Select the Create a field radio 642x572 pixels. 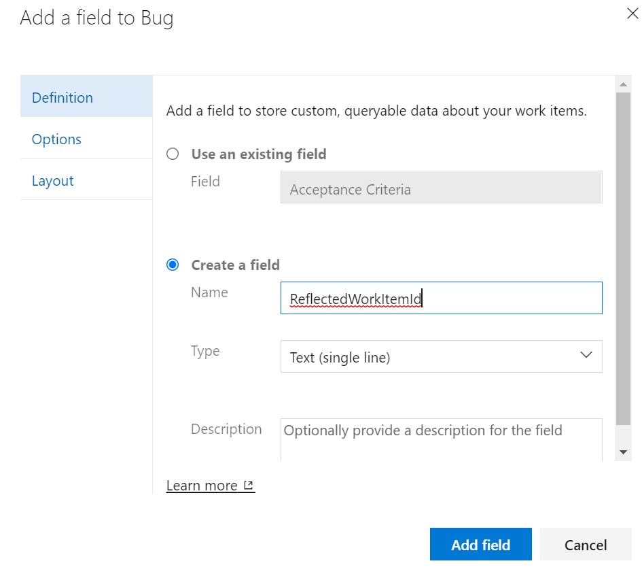pos(173,265)
